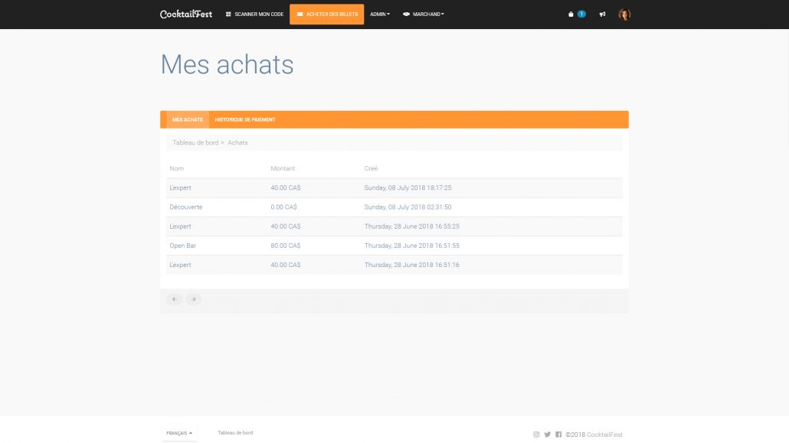789x443 pixels.
Task: Open the megaphone announcements icon
Action: (602, 14)
